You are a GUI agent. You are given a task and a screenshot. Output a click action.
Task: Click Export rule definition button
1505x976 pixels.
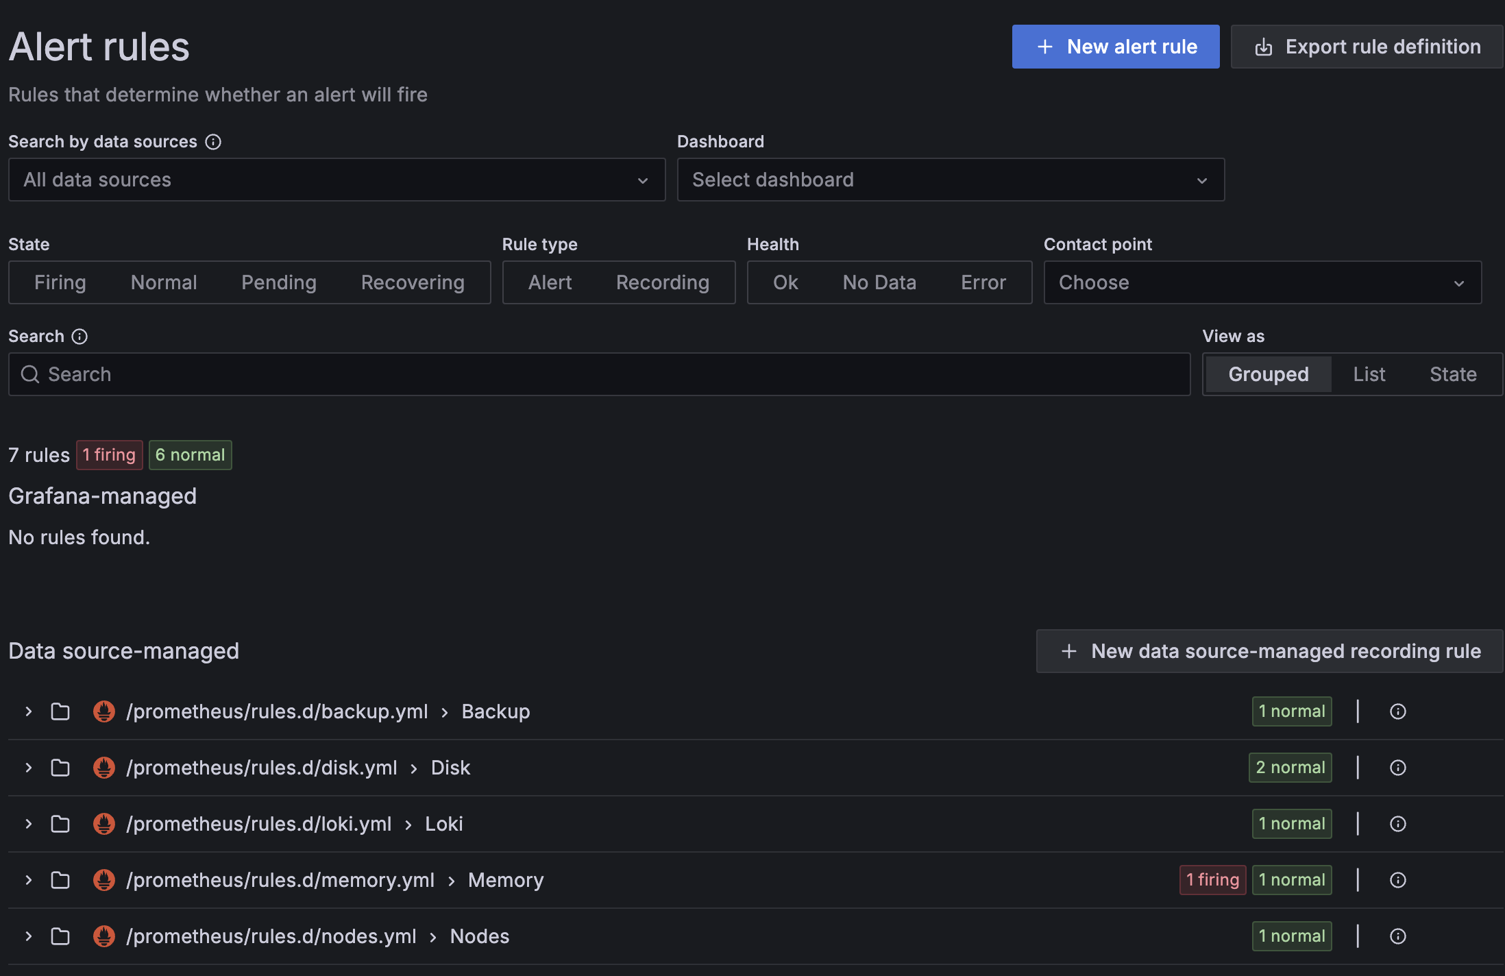pos(1367,47)
